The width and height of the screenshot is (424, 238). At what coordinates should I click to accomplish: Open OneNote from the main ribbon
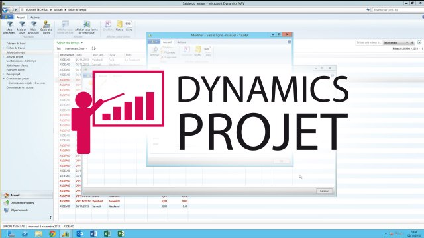point(108,26)
